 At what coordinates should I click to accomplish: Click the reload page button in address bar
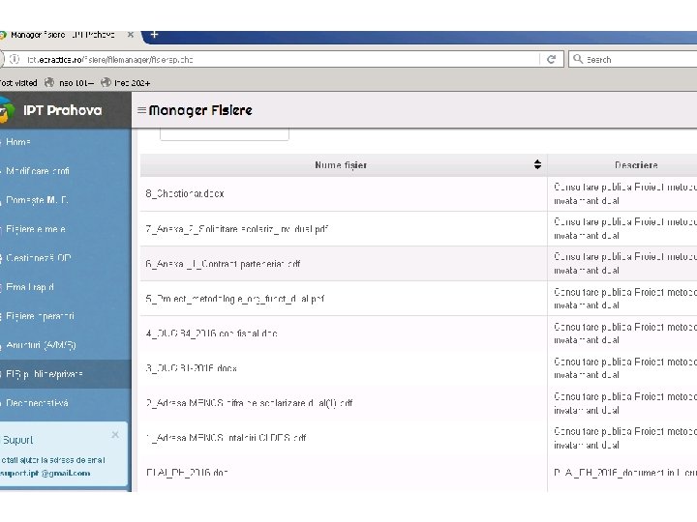click(x=551, y=60)
